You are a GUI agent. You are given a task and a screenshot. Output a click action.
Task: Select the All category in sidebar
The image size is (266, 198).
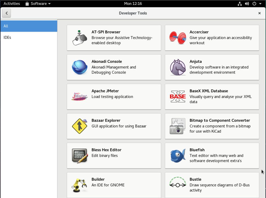pos(29,26)
